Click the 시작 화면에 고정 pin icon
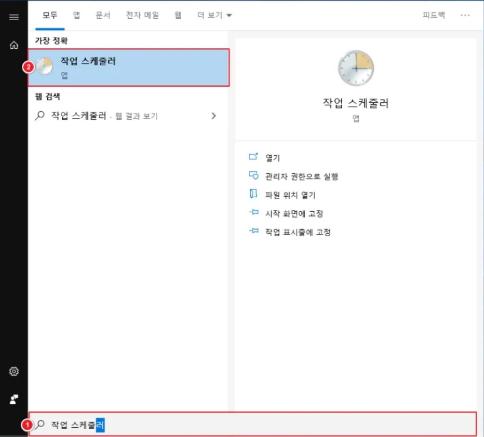484x437 pixels. click(254, 213)
